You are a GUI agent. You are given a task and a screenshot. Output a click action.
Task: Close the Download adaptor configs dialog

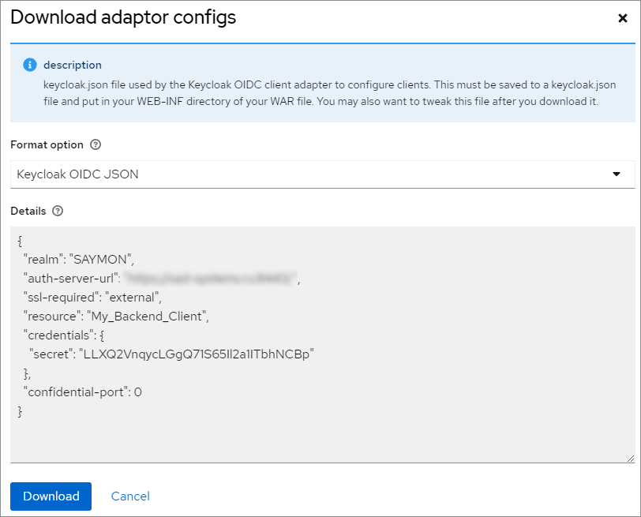click(622, 18)
